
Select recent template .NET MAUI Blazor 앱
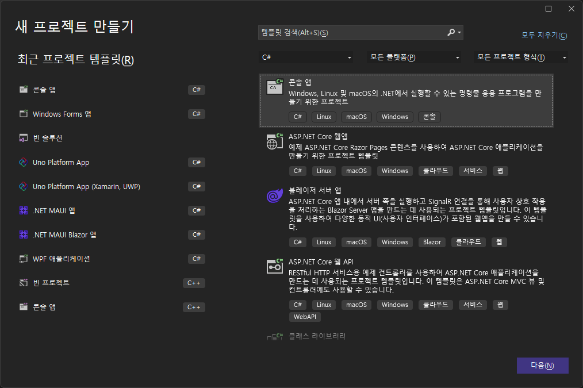click(x=112, y=235)
